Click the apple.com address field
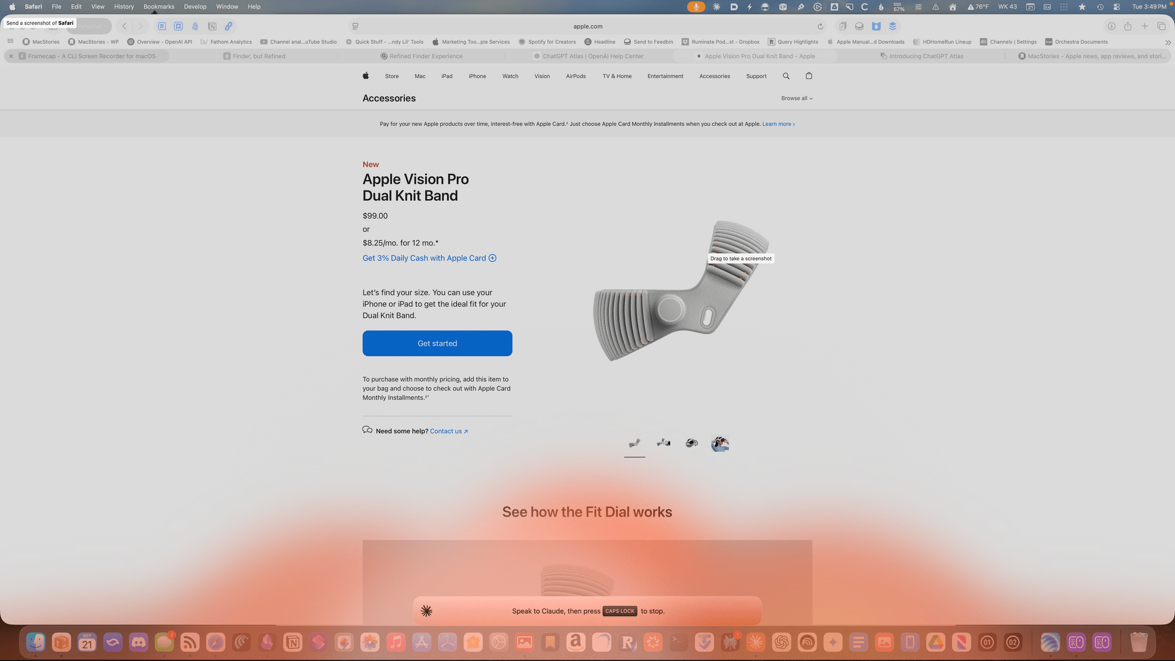 587,26
